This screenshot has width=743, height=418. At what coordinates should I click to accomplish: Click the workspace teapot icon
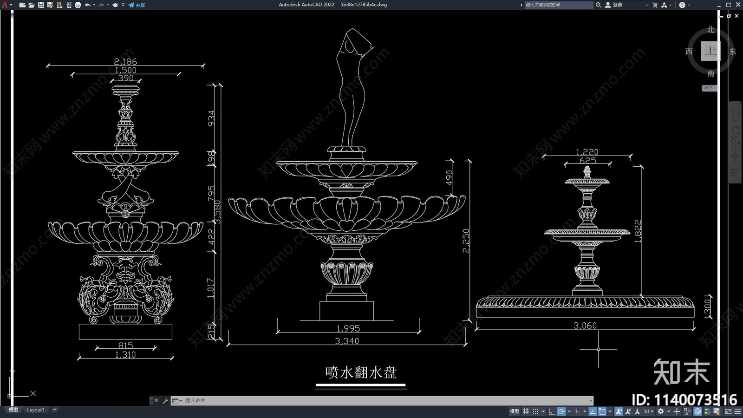coord(115,5)
